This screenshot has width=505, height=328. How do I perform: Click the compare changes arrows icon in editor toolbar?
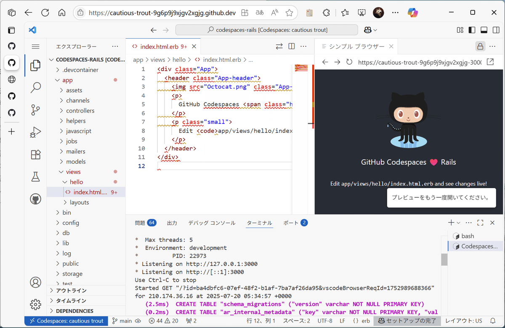279,47
